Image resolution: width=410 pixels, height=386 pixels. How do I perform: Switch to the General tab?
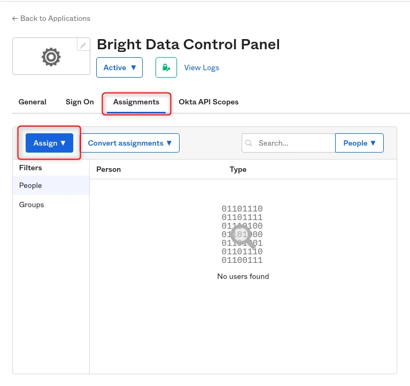pos(33,102)
